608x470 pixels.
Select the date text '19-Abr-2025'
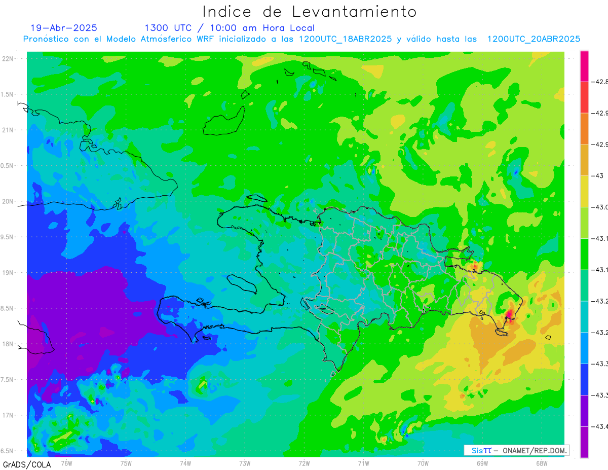[64, 28]
